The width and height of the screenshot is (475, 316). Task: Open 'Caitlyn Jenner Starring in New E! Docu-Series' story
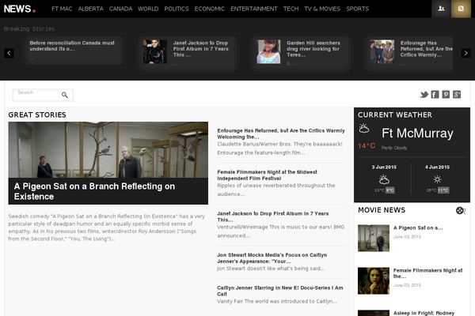click(x=280, y=291)
